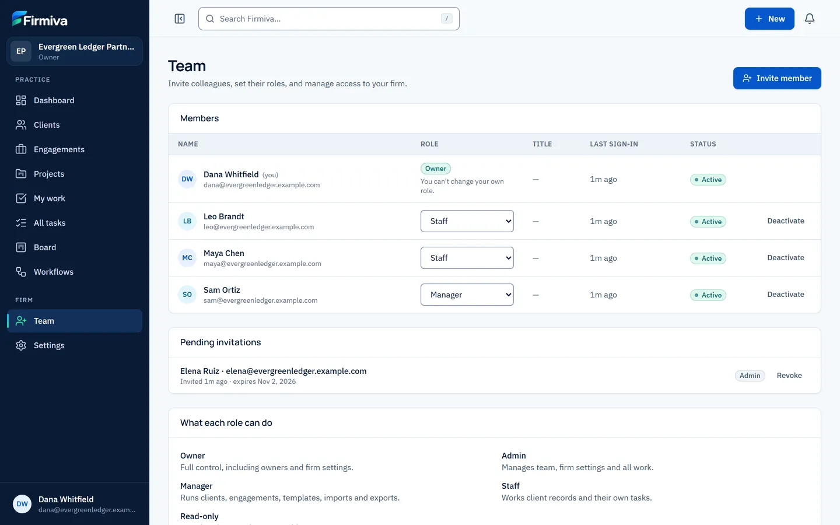This screenshot has width=840, height=525.
Task: Open Maya Chen's role dropdown
Action: 467,258
